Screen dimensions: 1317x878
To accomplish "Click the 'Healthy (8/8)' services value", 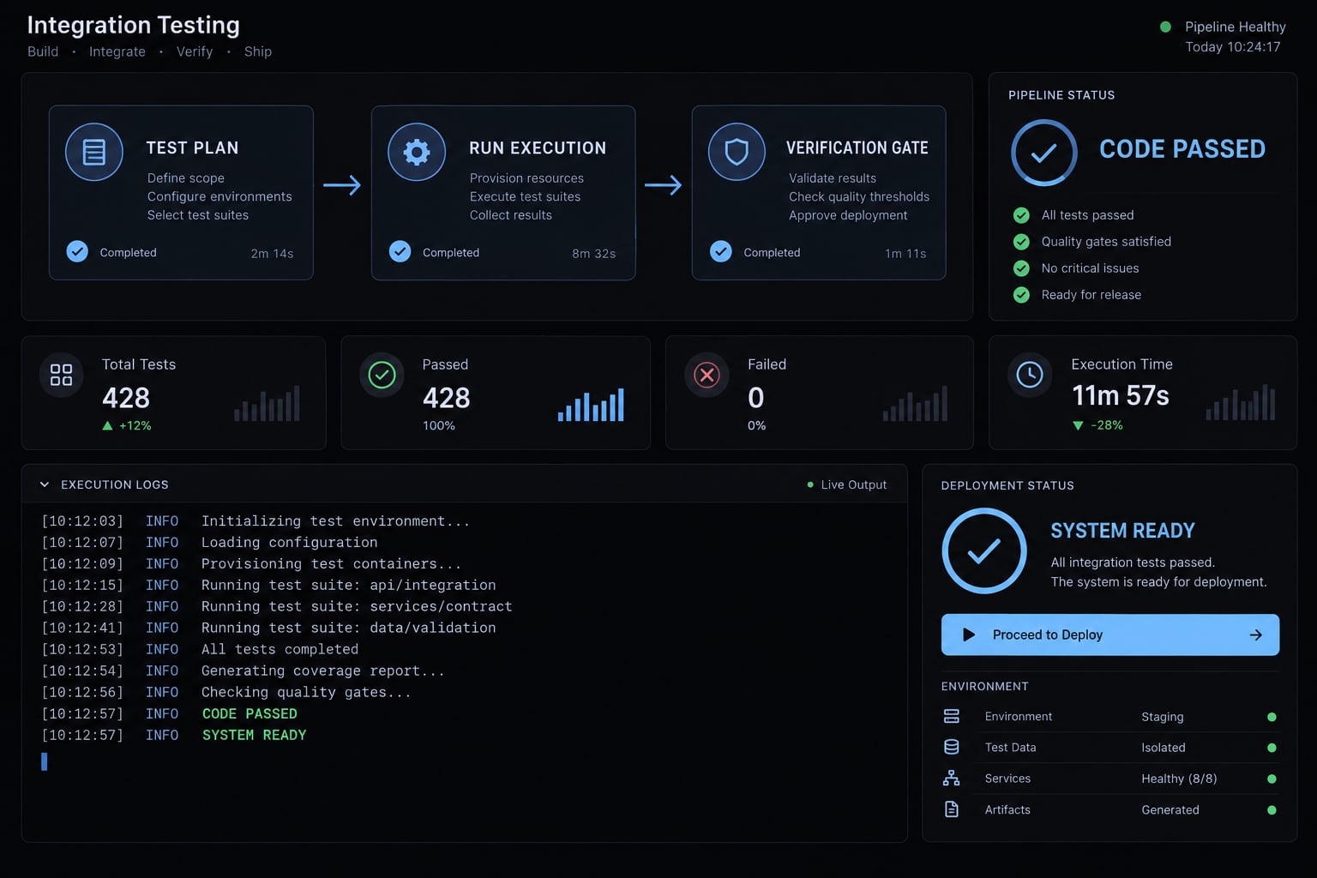I will click(x=1179, y=779).
